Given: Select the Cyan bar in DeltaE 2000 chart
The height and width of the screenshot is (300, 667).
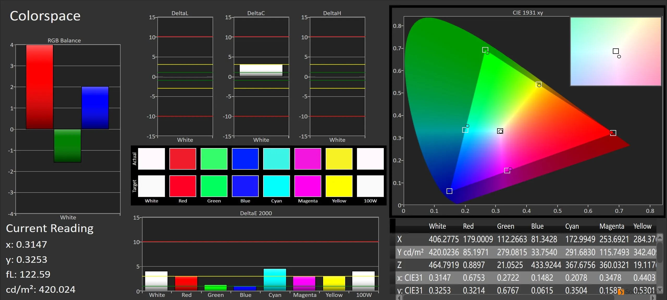Looking at the screenshot, I should pos(275,280).
